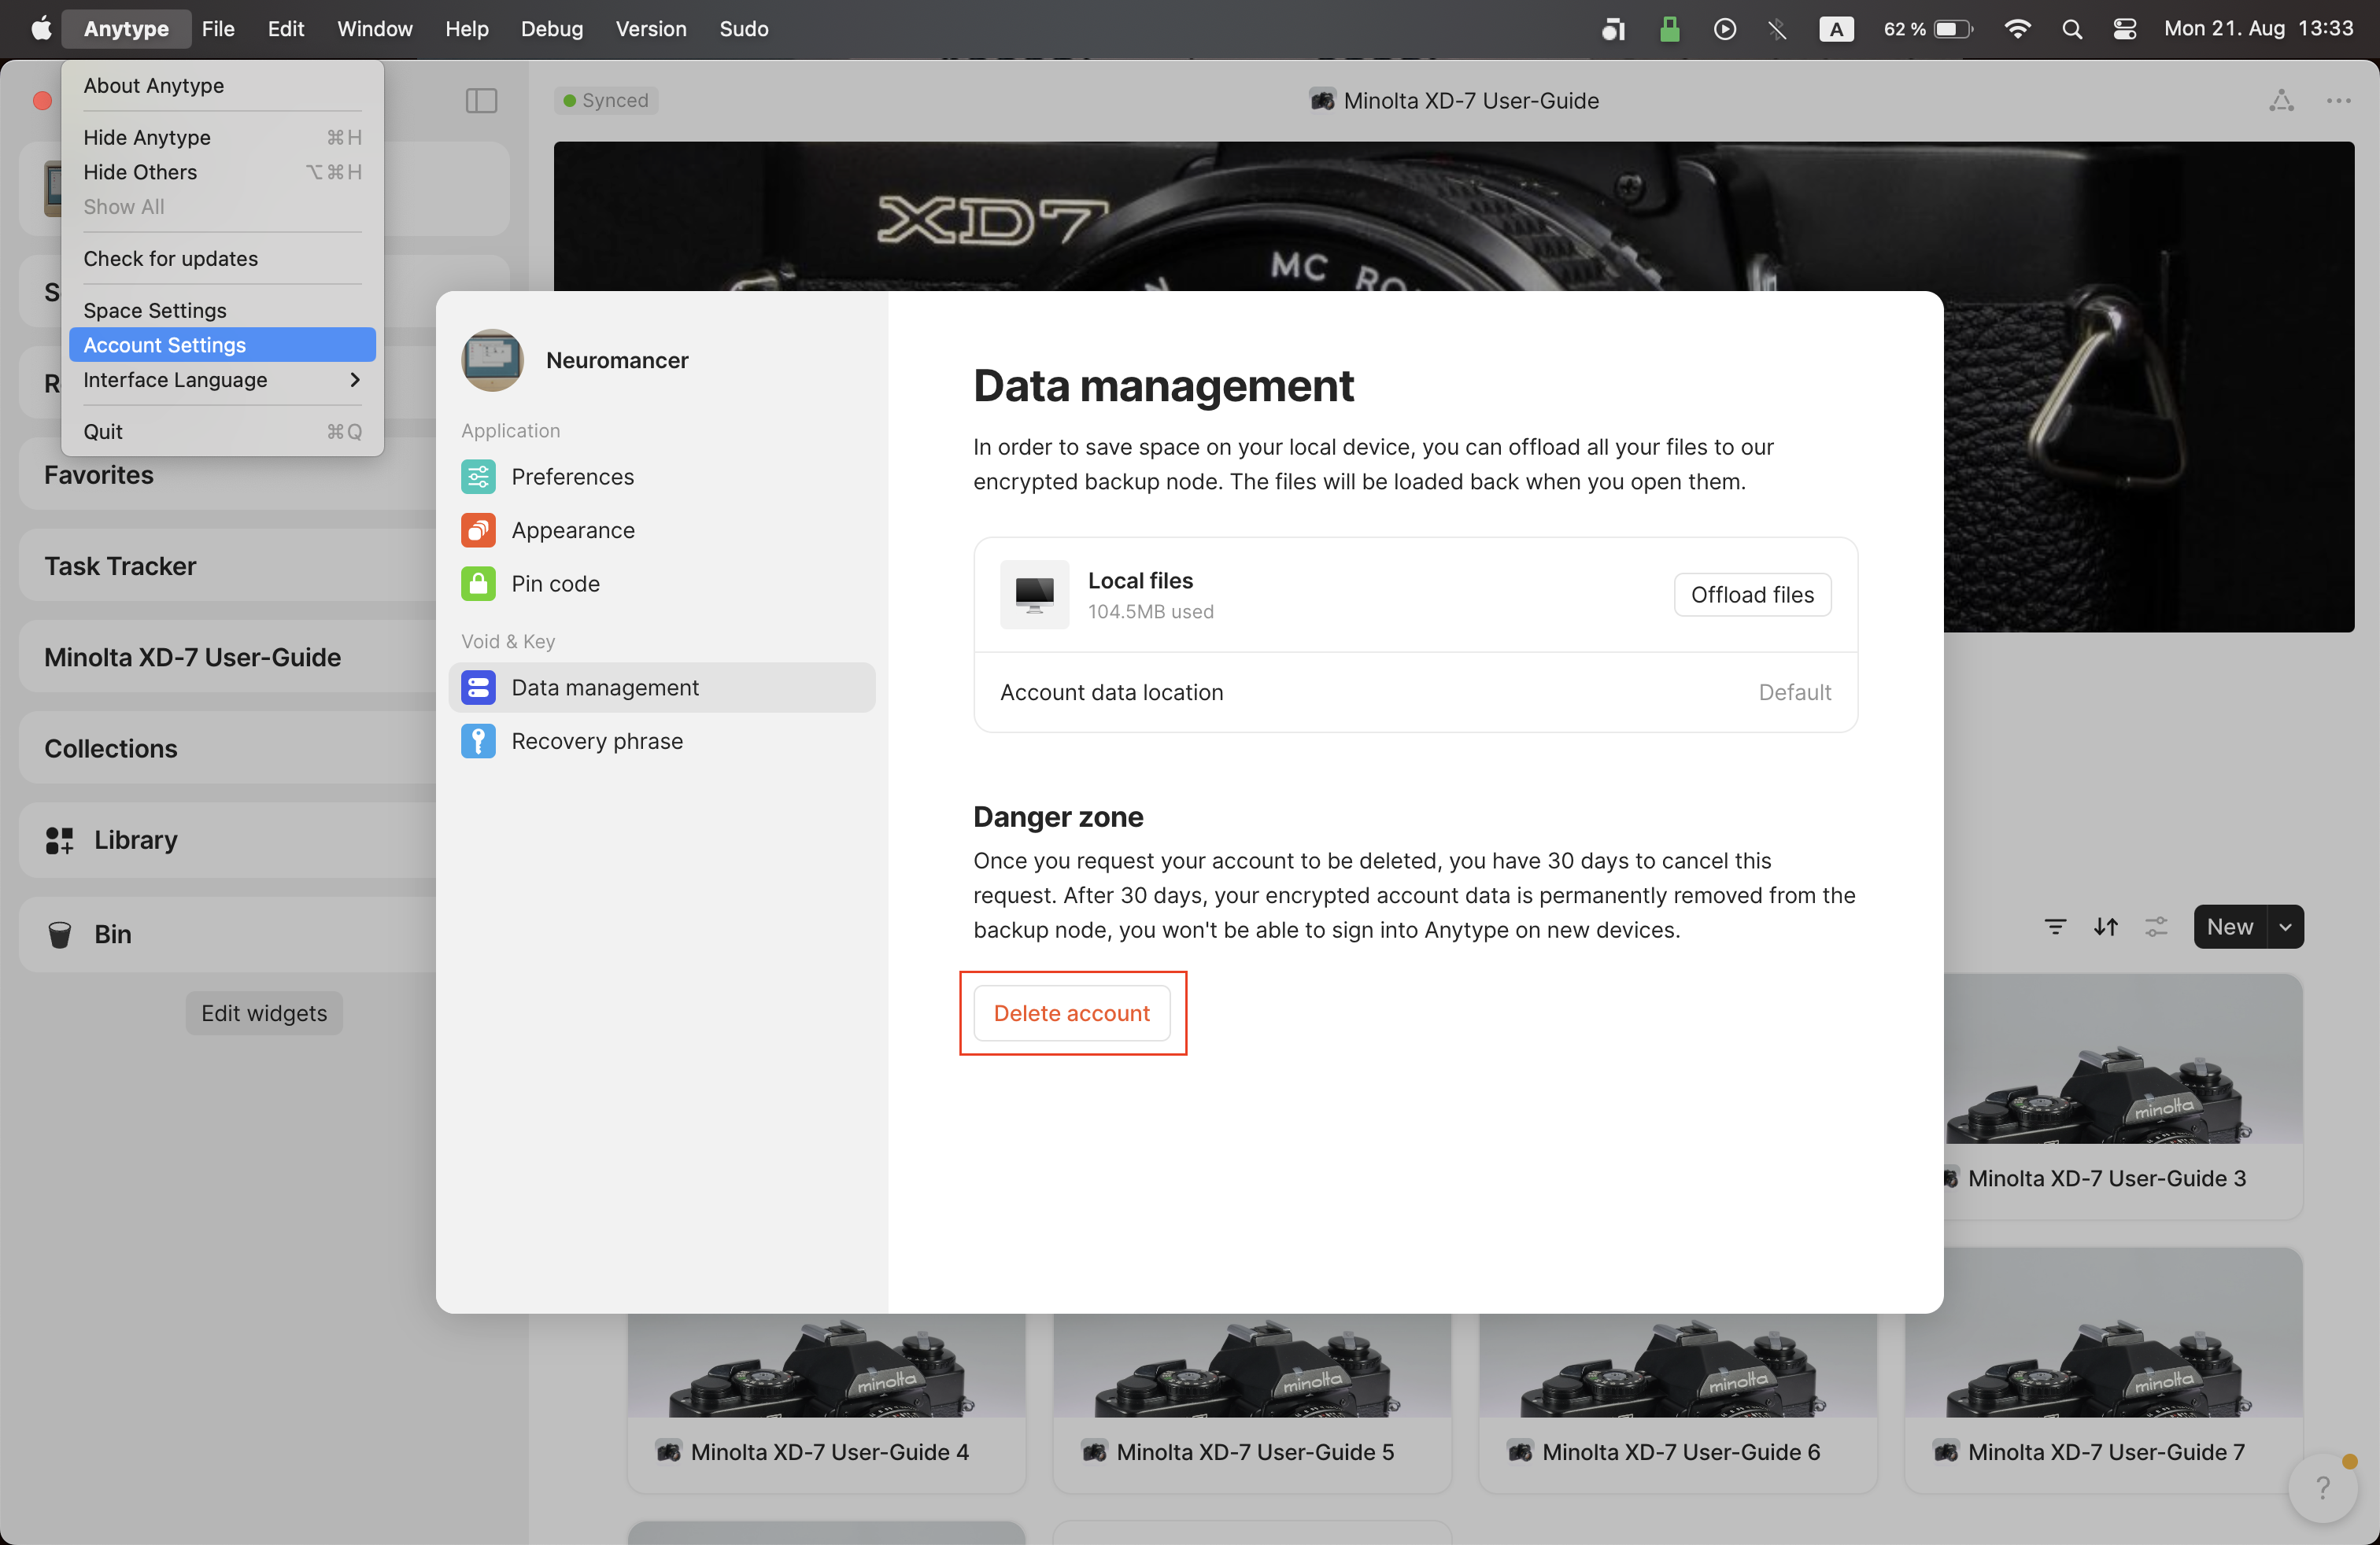Open macOS Control Center
Screen dimensions: 2380x1545
click(x=2125, y=29)
